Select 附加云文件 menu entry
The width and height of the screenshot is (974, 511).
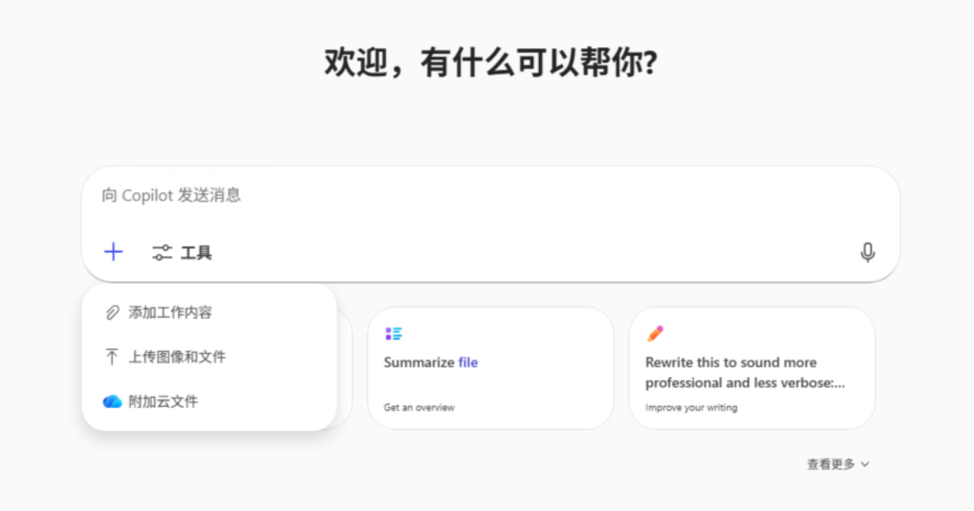coord(163,402)
